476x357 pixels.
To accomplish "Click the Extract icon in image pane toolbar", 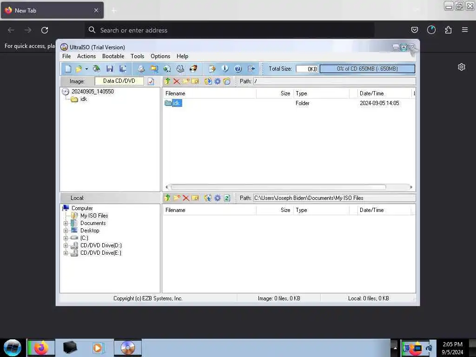I will point(208,81).
